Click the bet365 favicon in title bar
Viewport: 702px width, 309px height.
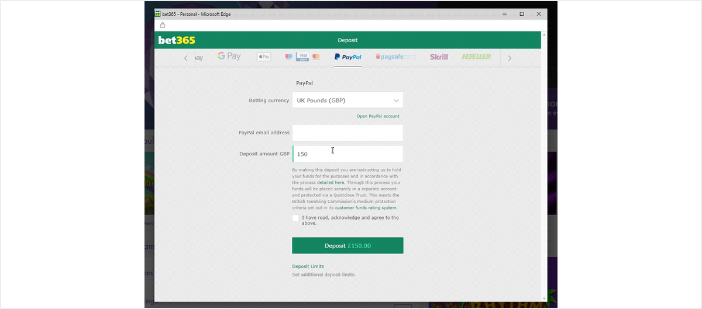point(158,13)
